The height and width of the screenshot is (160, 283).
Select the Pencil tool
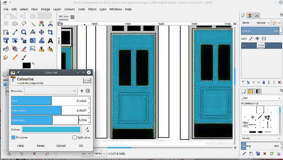(15, 57)
